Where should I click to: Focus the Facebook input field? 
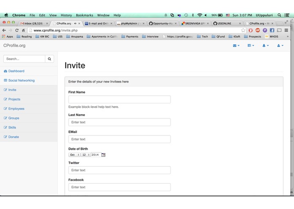[119, 187]
